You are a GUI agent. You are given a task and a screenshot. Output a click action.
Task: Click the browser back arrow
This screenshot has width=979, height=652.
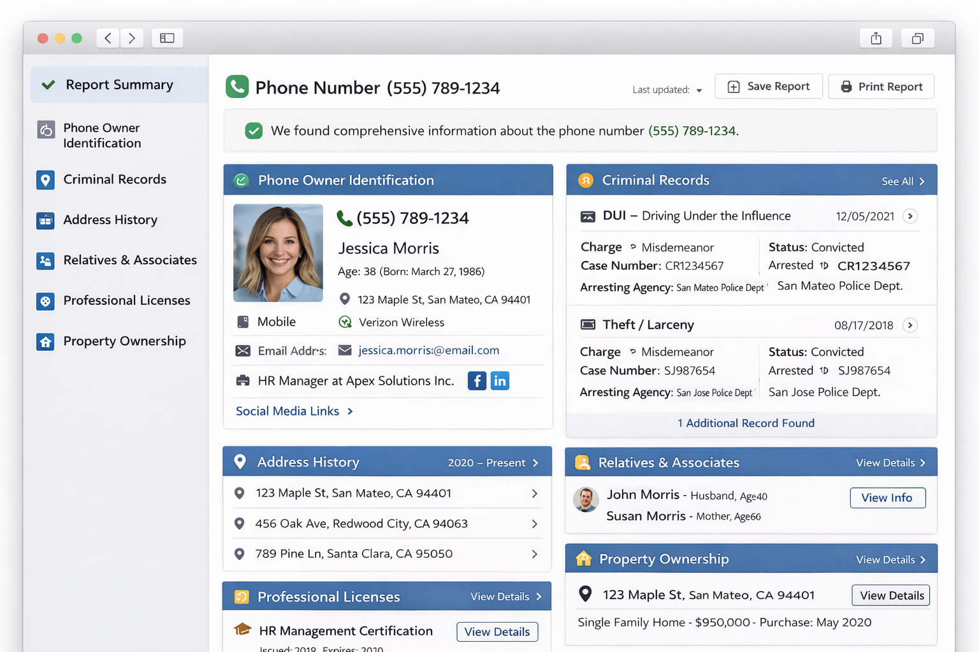click(108, 38)
